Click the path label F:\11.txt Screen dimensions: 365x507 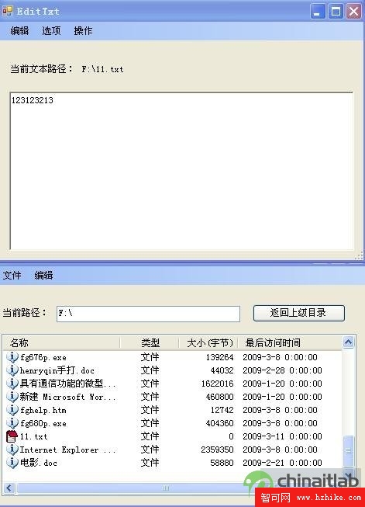(x=102, y=69)
